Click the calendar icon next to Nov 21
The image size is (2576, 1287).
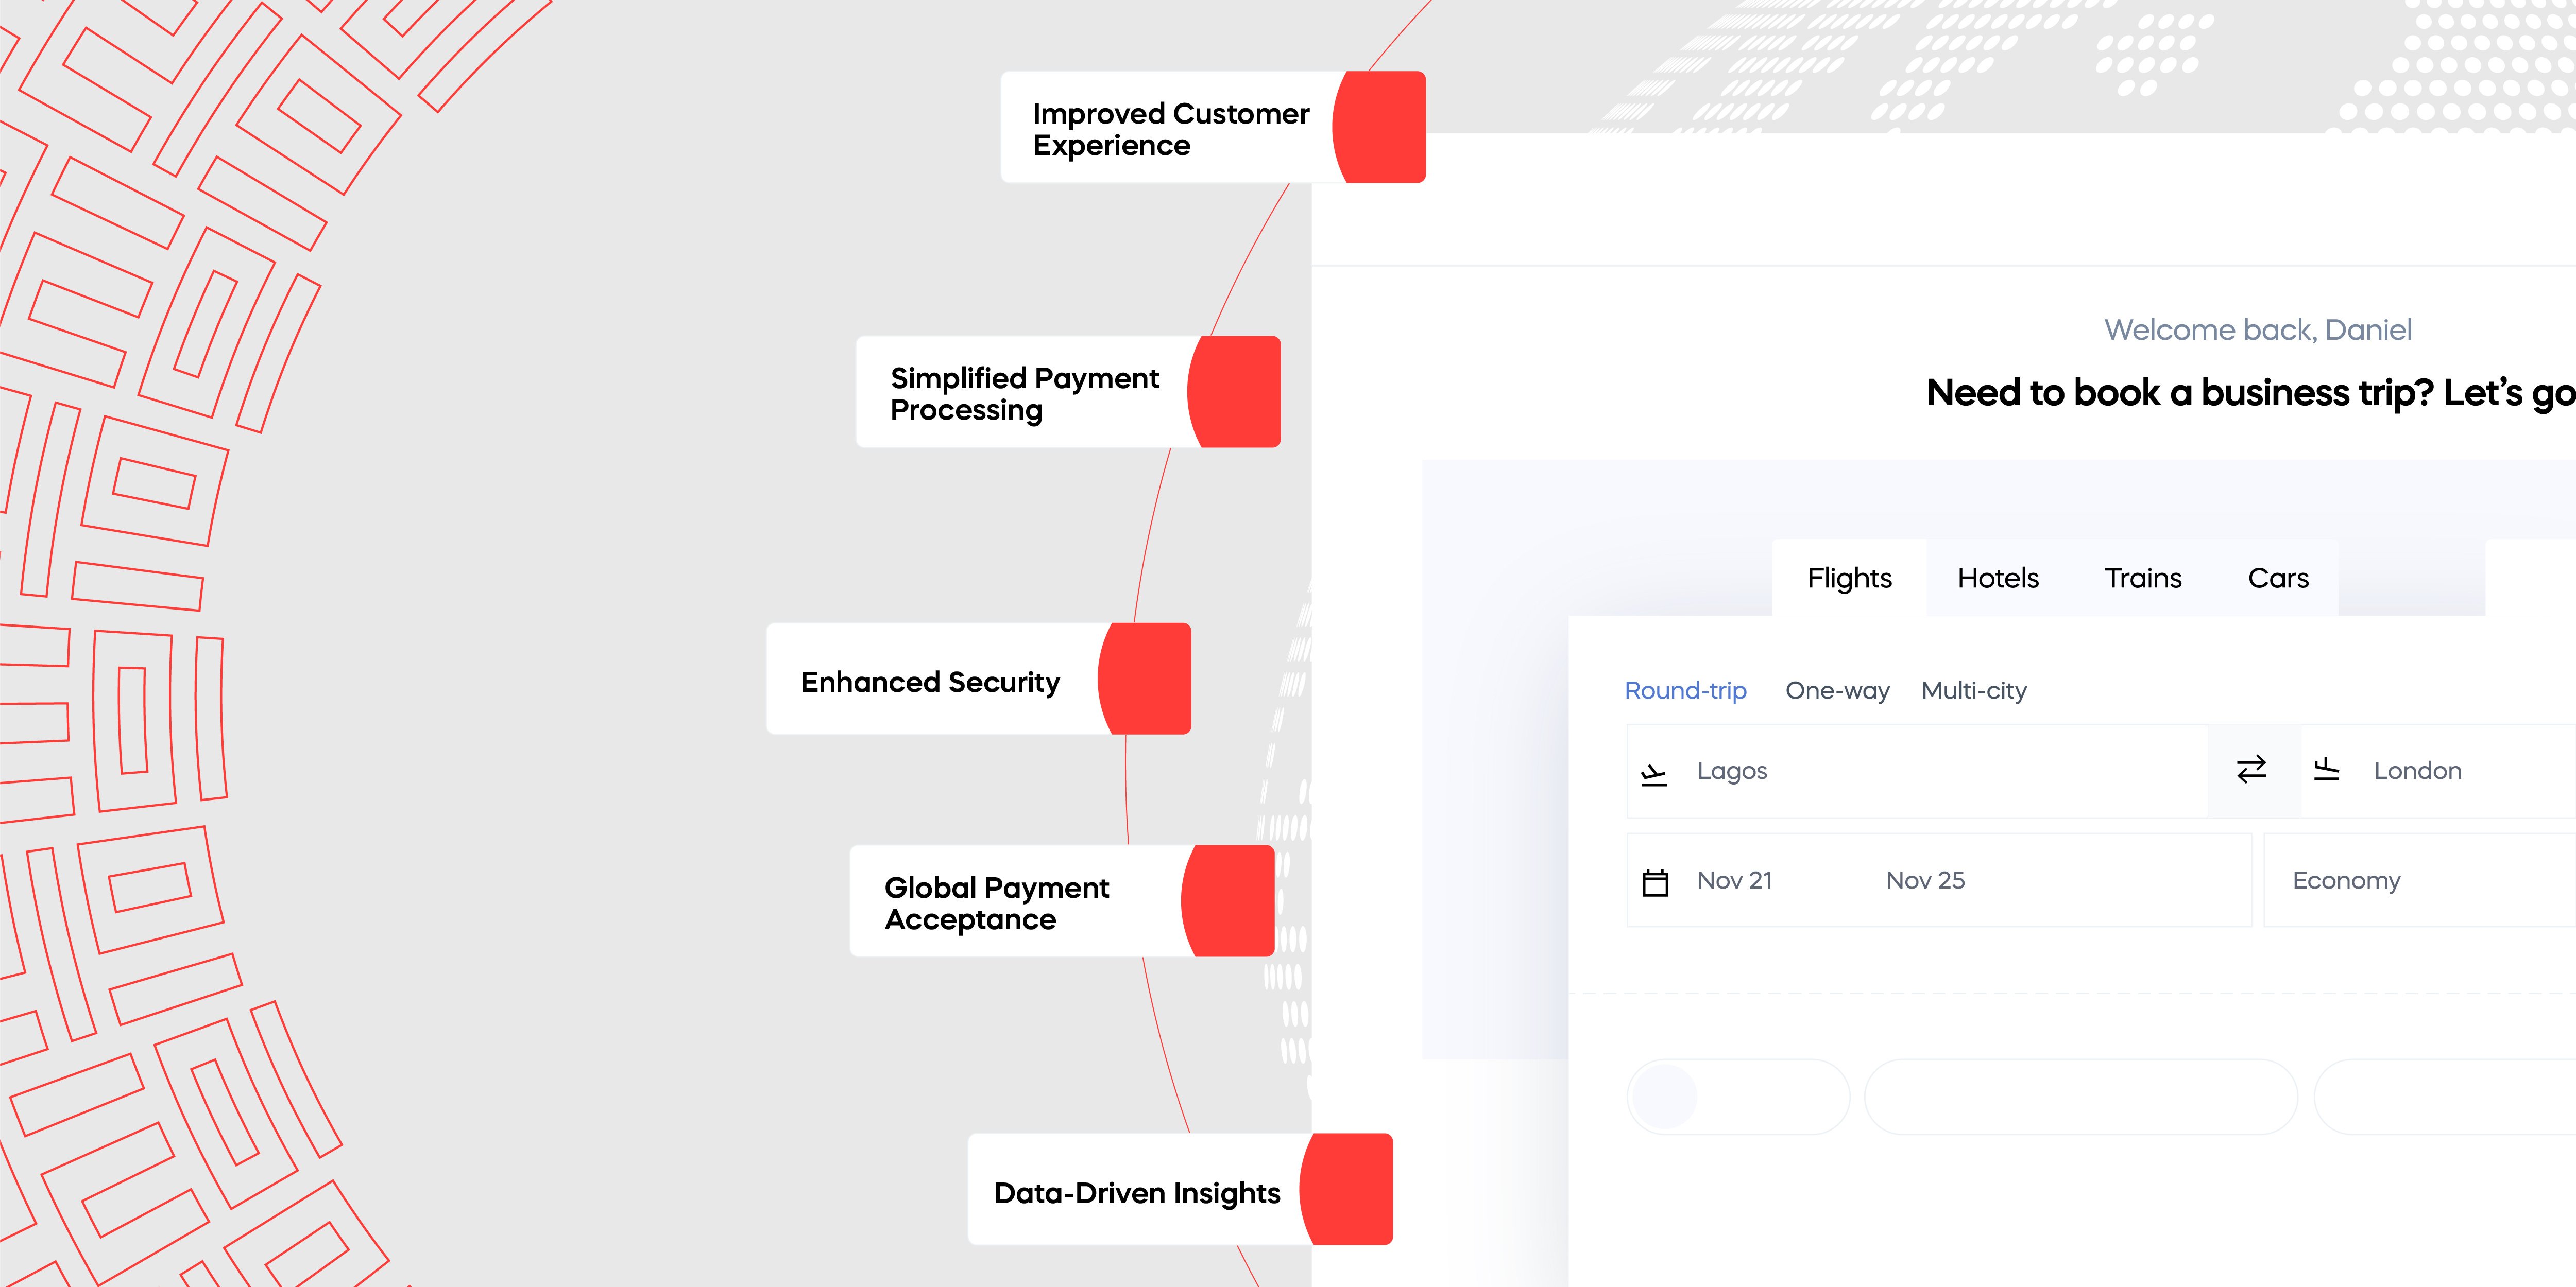pyautogui.click(x=1655, y=882)
